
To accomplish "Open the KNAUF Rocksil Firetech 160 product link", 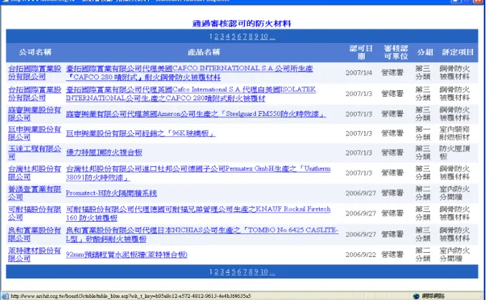I will 198,213.
